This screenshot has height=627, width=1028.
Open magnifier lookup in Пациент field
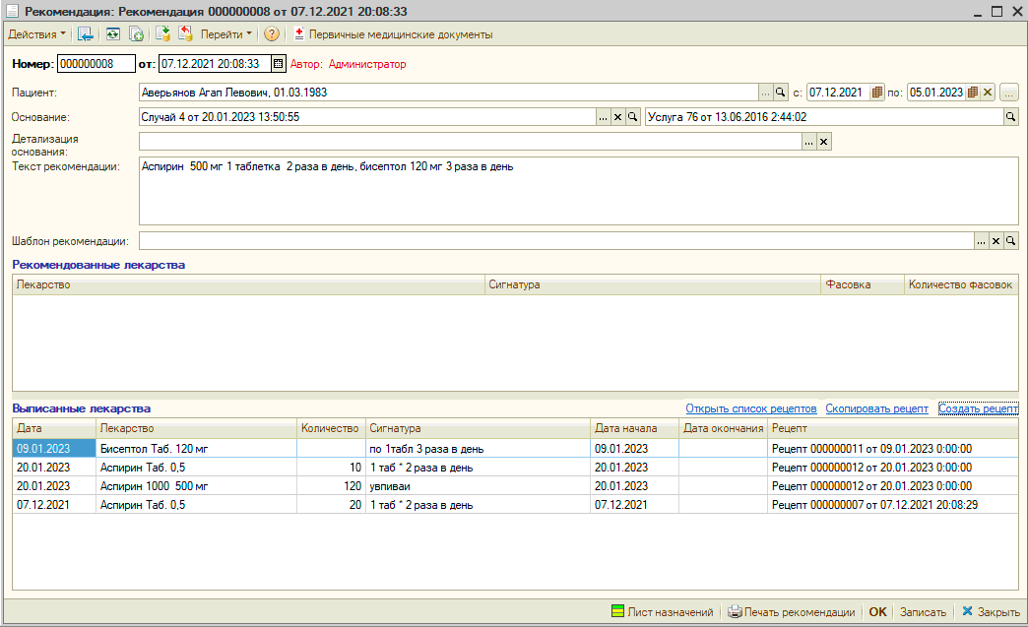click(x=781, y=93)
